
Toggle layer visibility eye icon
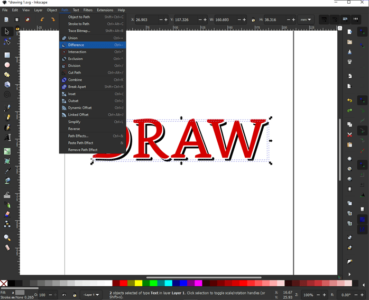pos(64,295)
